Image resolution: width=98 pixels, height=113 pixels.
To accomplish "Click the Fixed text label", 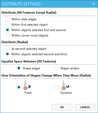I will pos(28,93).
